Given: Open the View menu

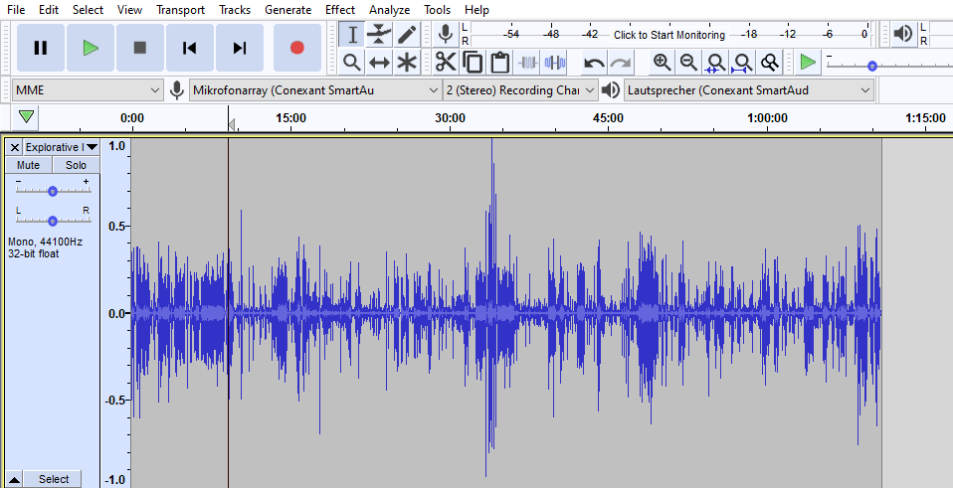Looking at the screenshot, I should point(129,10).
